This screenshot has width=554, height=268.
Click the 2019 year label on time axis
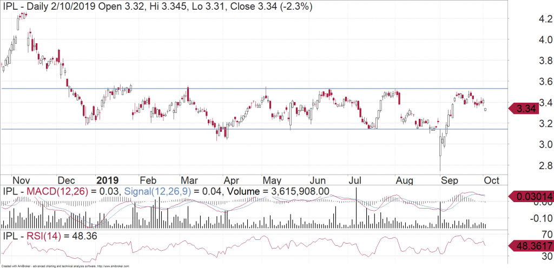click(106, 179)
